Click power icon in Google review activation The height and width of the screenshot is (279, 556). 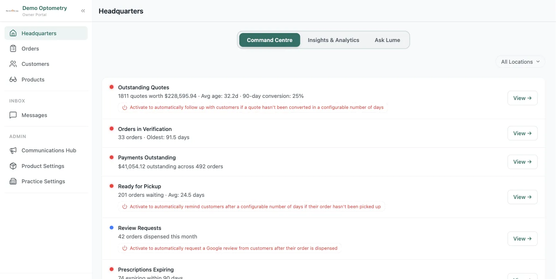tap(125, 248)
